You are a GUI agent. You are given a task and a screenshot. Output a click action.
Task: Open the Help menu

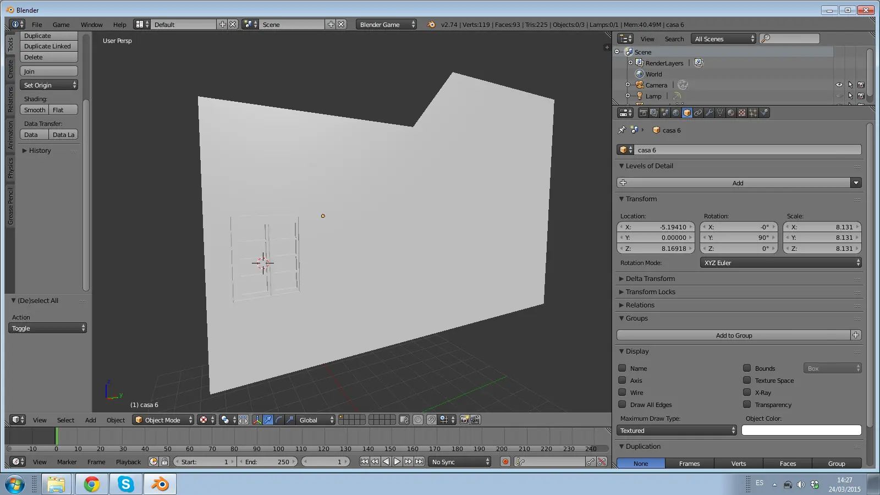pyautogui.click(x=119, y=25)
